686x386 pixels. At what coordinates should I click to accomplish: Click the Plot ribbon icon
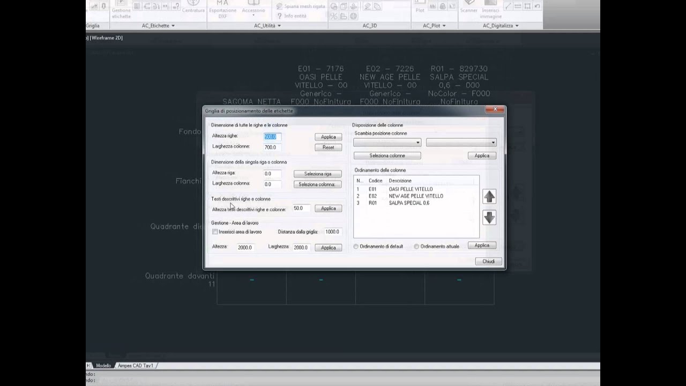pos(420,8)
